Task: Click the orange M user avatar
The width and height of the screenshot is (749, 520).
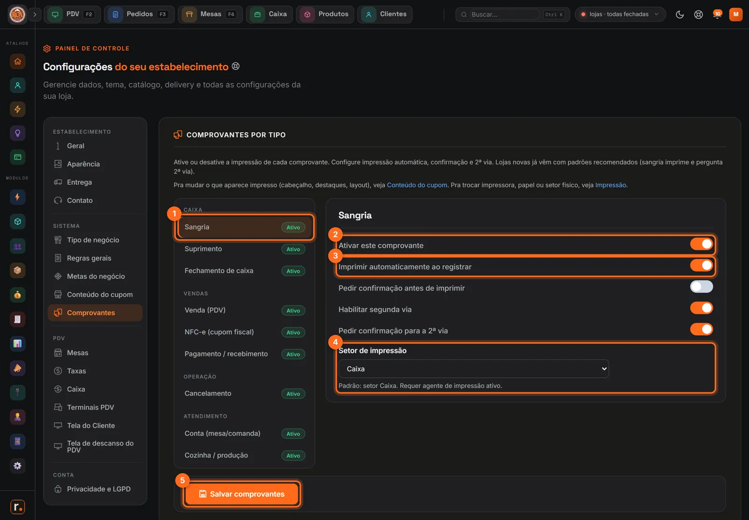Action: [x=736, y=14]
